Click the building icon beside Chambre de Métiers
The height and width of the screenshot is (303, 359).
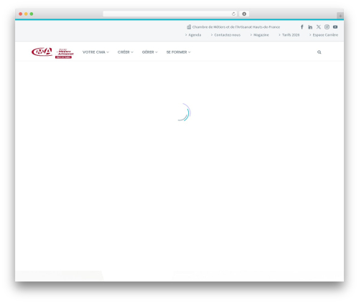[x=189, y=27]
